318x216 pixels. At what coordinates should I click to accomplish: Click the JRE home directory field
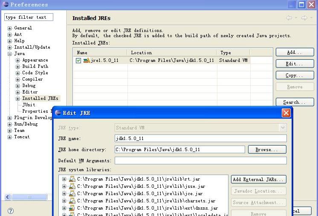(x=180, y=149)
